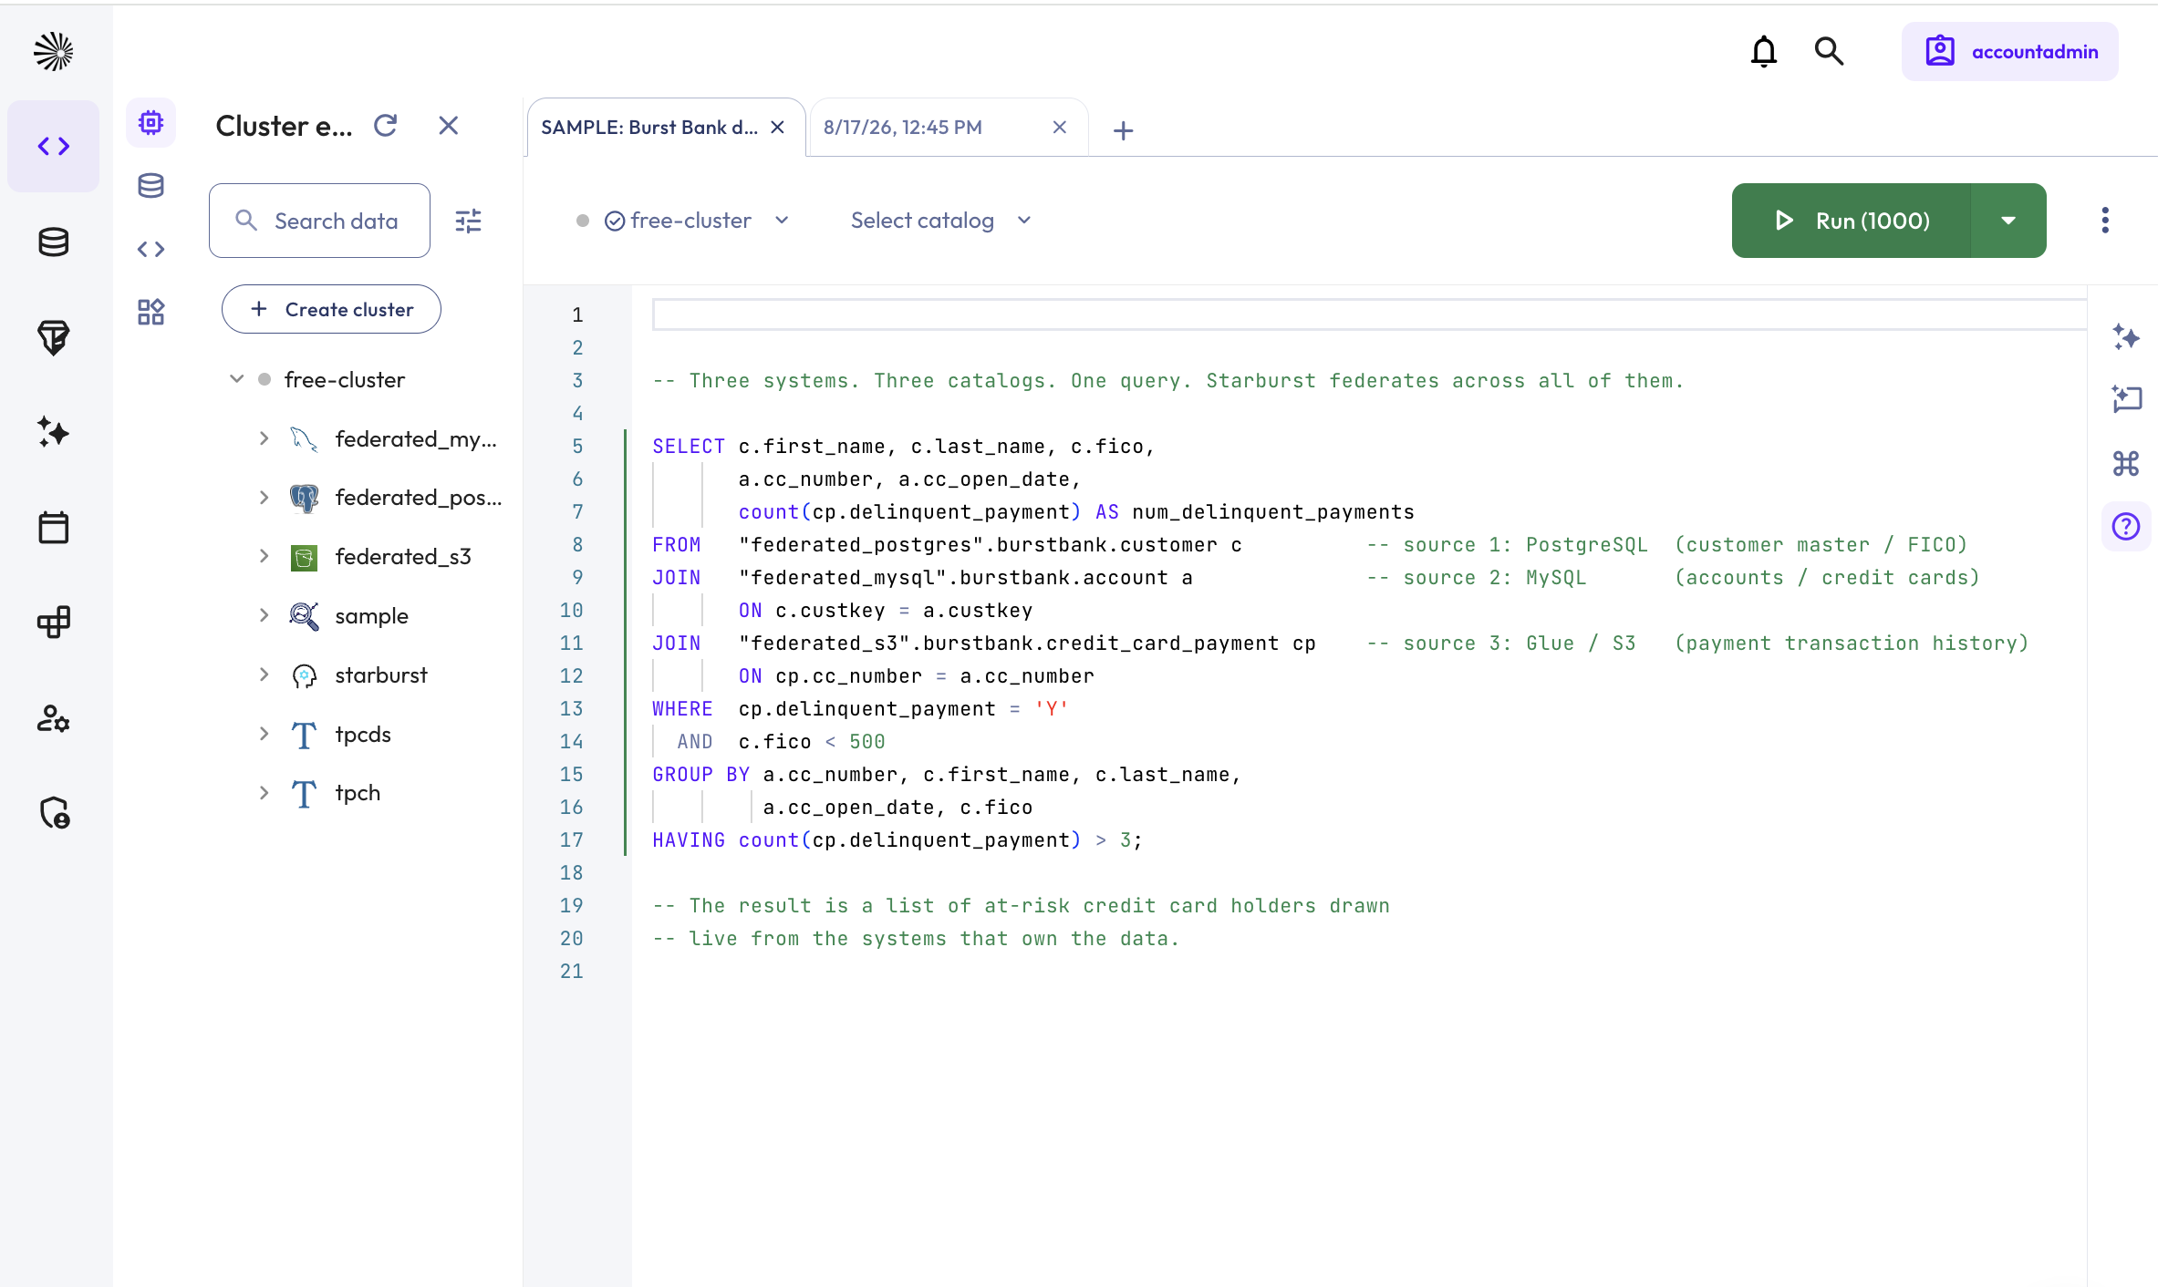Select the Saved queries code icon
This screenshot has height=1287, width=2158.
tap(150, 249)
